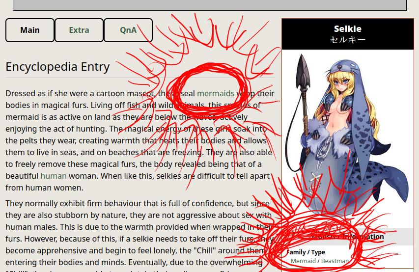Viewport: 419px width, 272px height.
Task: Open the QnA tab
Action: (x=128, y=30)
